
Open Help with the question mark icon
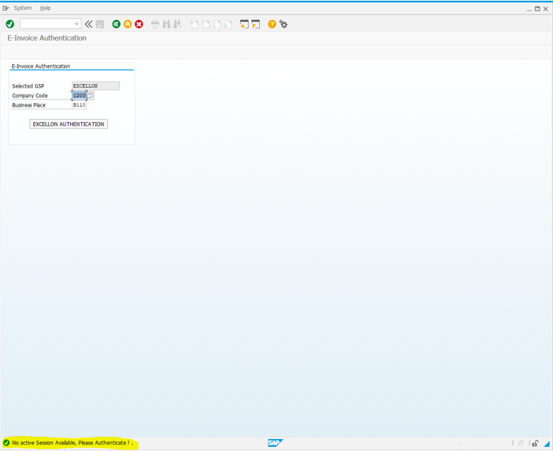coord(272,24)
